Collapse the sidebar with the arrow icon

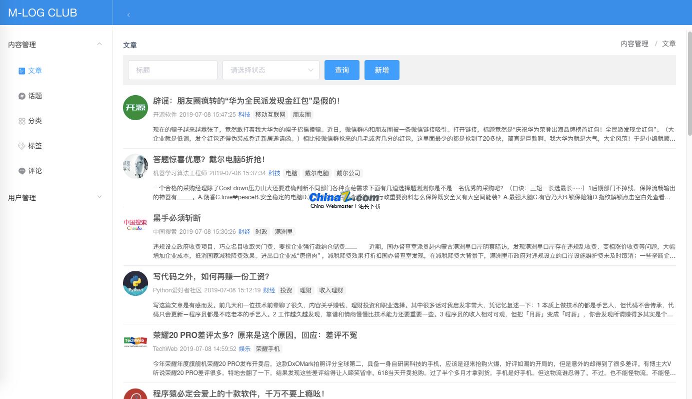pos(128,15)
